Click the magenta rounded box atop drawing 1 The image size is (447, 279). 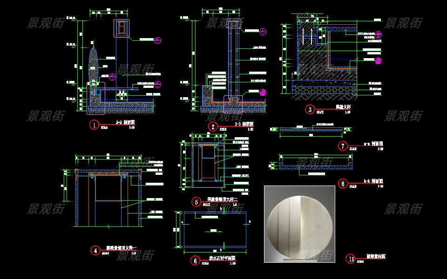tap(121, 28)
